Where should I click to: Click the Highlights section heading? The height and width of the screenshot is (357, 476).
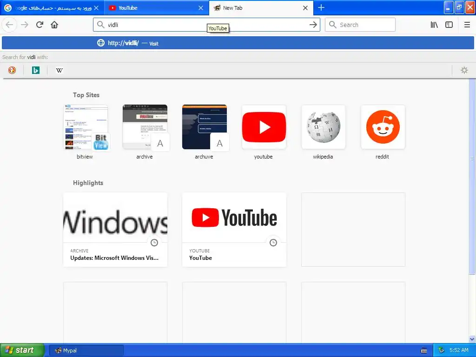click(x=88, y=183)
